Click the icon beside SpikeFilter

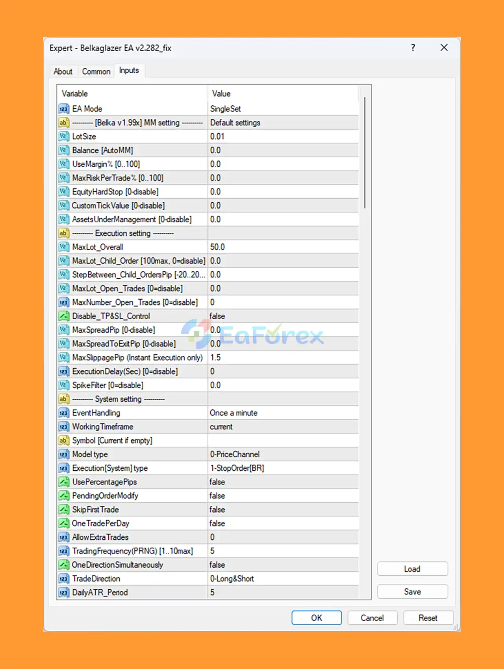coord(64,385)
